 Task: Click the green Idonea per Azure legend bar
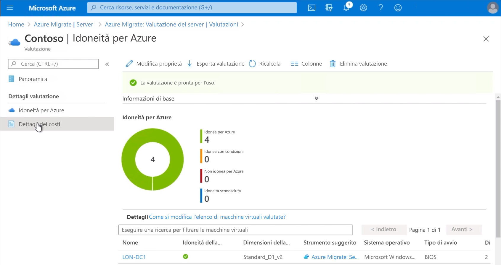click(201, 136)
